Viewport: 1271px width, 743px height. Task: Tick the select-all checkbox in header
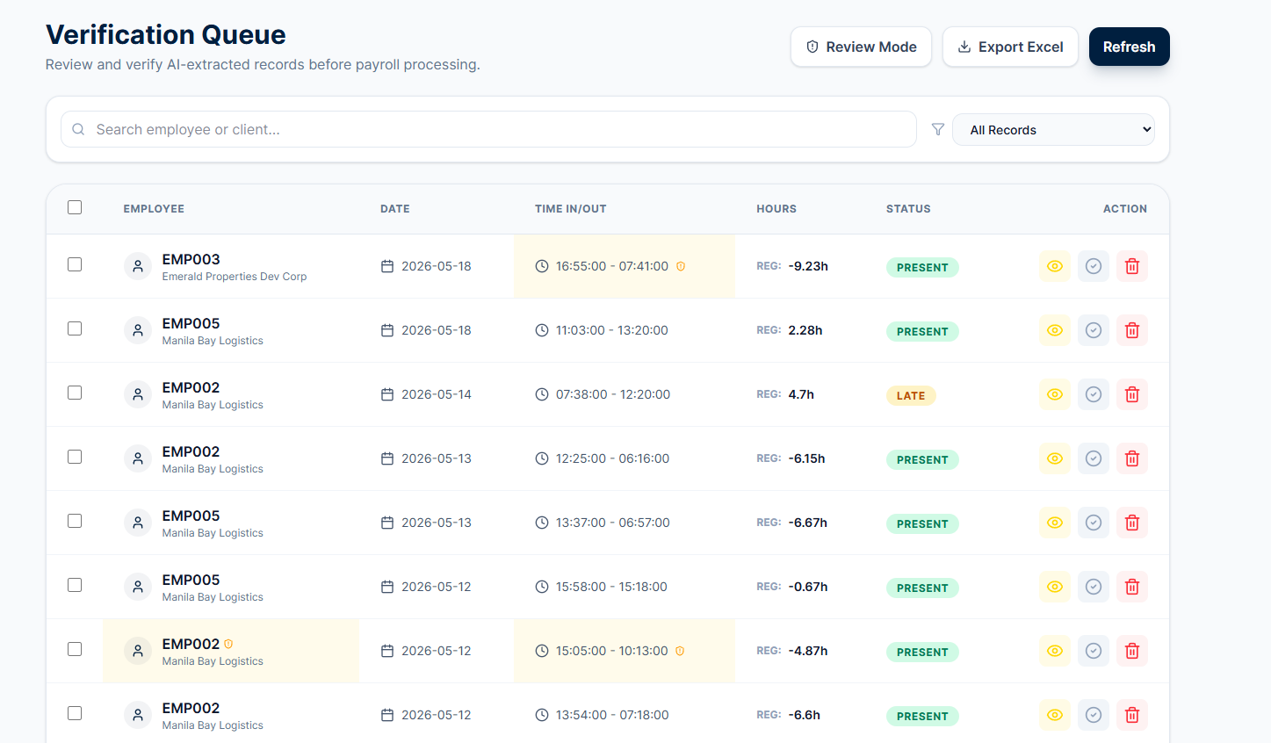click(75, 207)
